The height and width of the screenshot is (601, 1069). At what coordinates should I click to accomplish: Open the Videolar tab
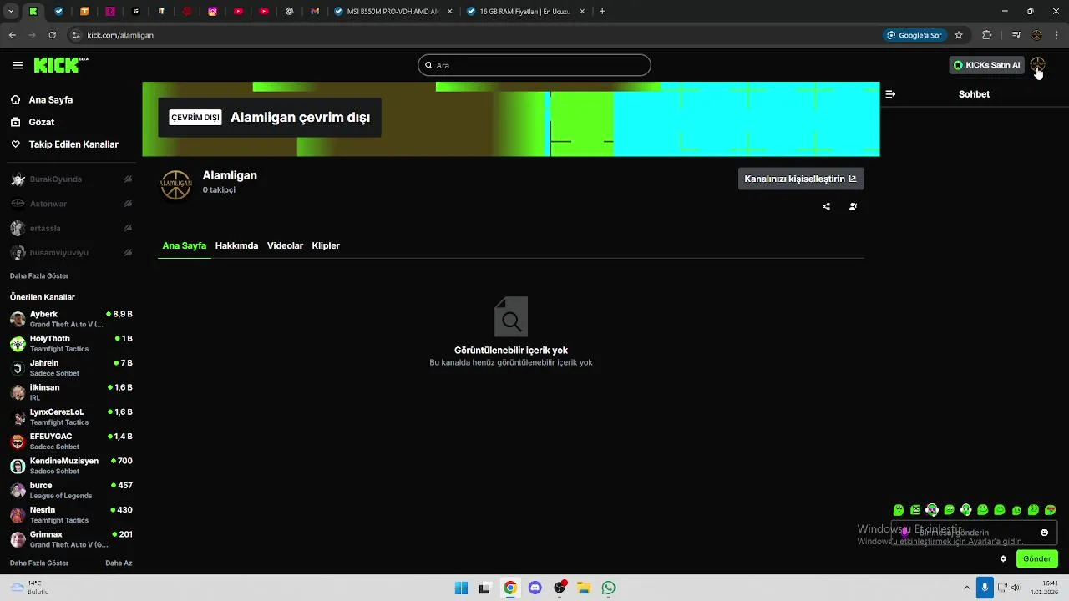coord(285,245)
